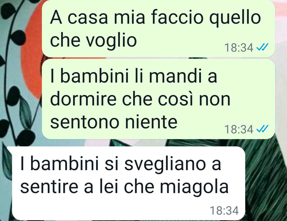
Task: Click the word "niente" in second message
Action: [x=151, y=122]
